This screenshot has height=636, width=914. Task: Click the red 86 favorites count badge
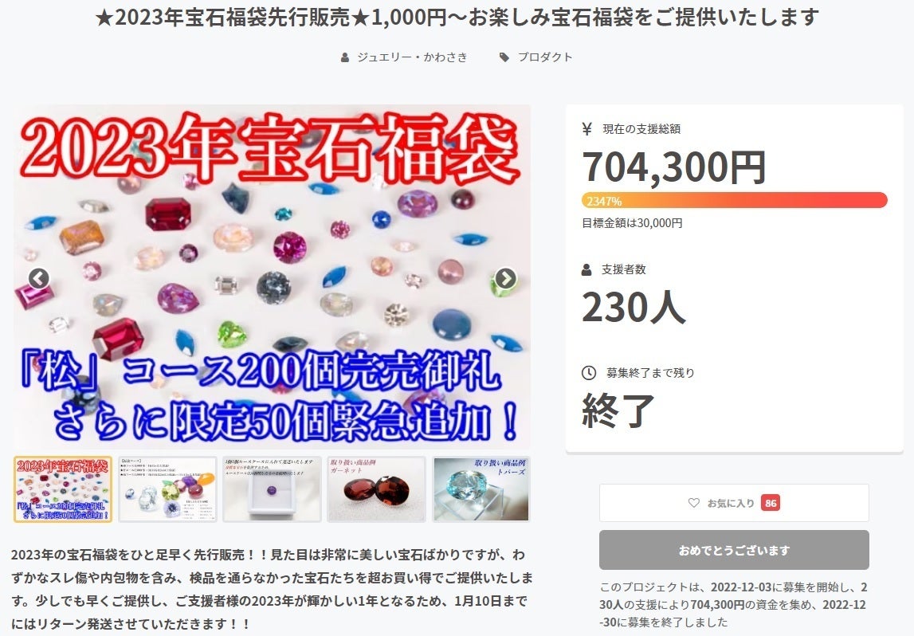pyautogui.click(x=771, y=503)
